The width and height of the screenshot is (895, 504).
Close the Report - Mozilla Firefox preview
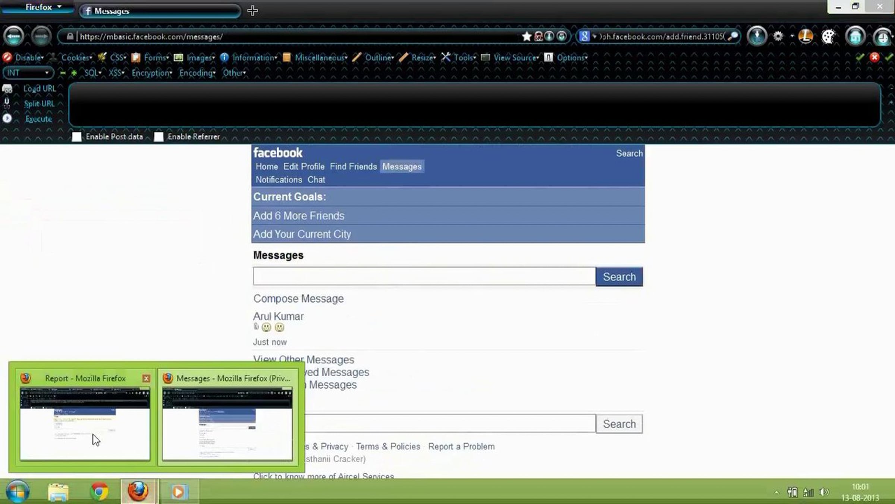point(146,378)
